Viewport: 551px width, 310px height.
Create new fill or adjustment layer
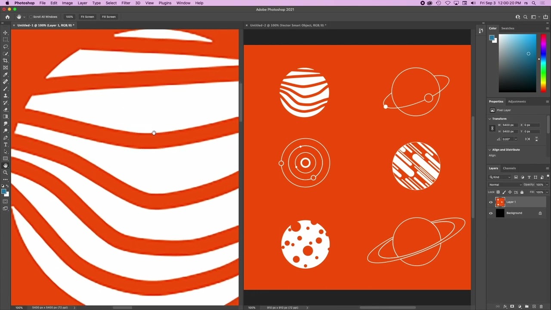[520, 307]
